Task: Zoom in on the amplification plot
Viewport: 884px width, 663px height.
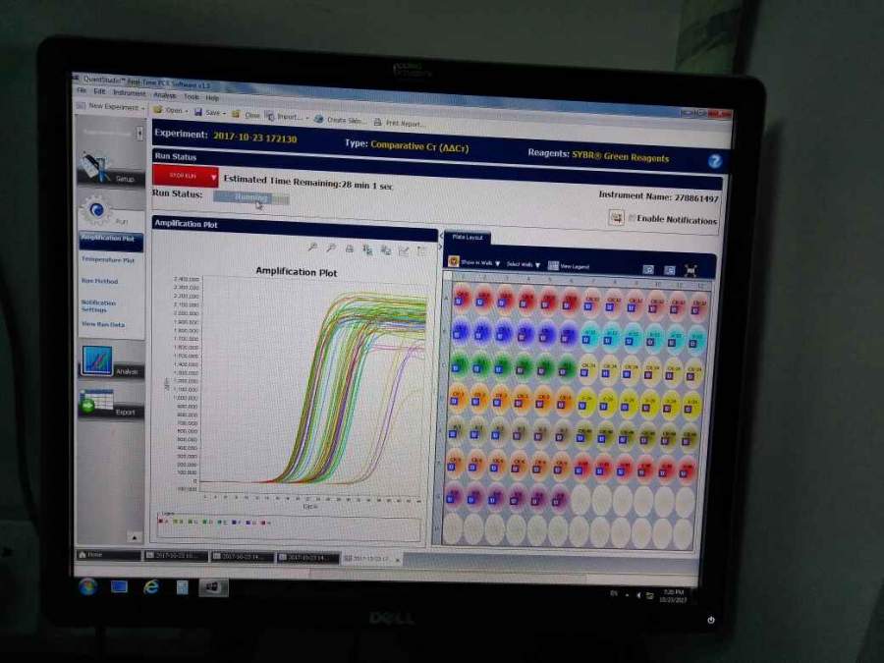Action: 313,247
